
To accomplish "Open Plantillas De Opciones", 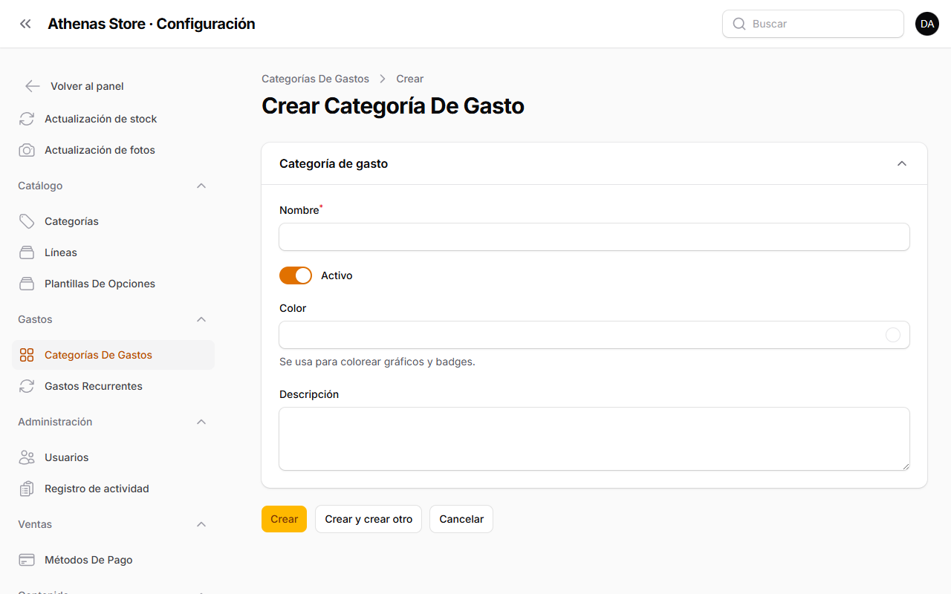I will pos(113,284).
